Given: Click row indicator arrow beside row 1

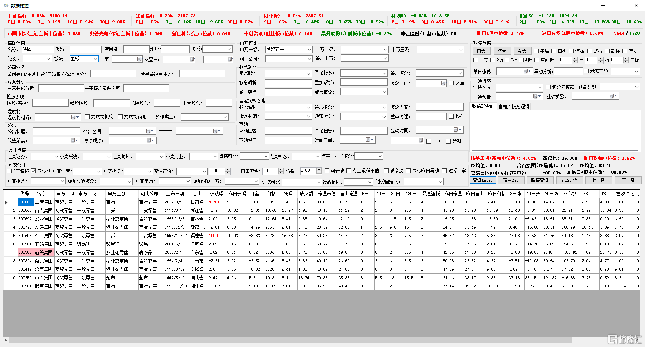Looking at the screenshot, I should pyautogui.click(x=6, y=202).
